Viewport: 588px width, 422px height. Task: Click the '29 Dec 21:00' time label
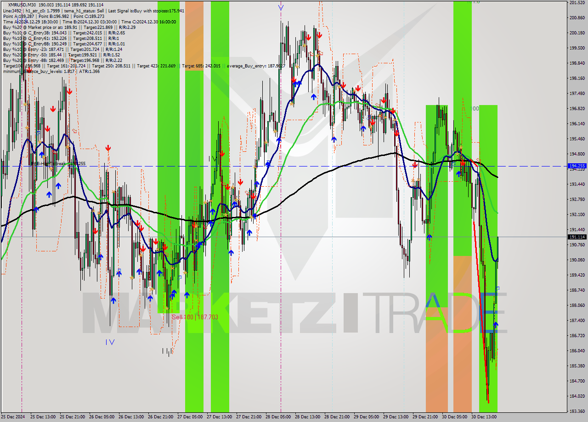tap(425, 417)
